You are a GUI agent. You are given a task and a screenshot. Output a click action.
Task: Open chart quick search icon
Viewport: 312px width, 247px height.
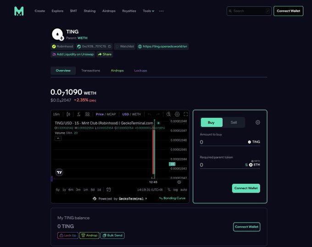click(168, 114)
